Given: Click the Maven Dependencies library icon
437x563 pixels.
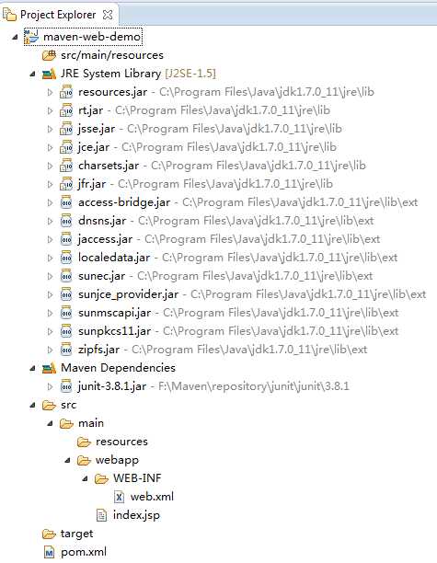Looking at the screenshot, I should [x=49, y=368].
